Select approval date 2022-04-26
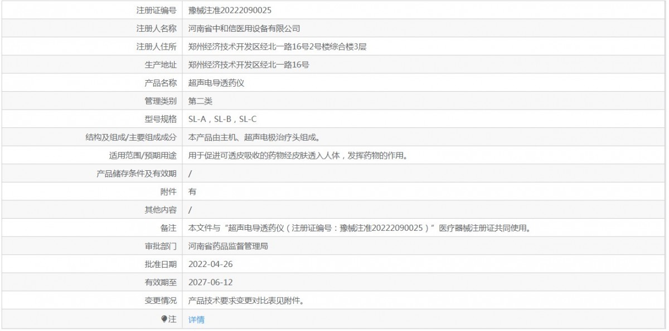This screenshot has width=669, height=331. coord(211,264)
